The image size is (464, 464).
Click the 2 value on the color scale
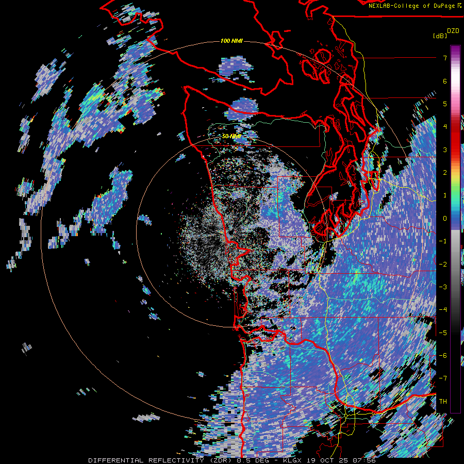445,173
